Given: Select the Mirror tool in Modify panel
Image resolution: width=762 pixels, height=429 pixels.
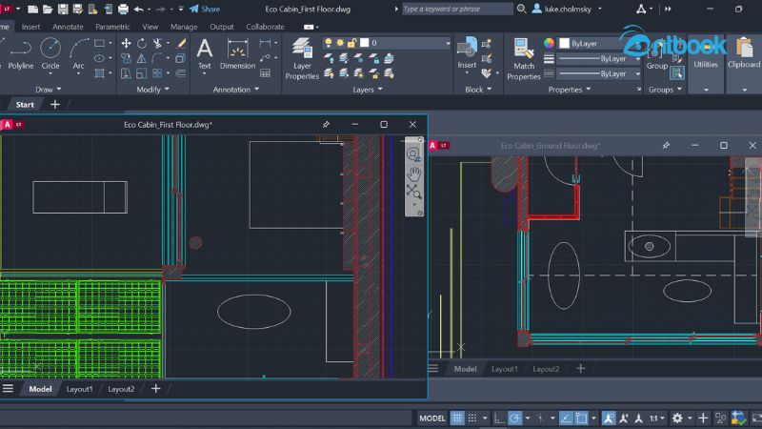Looking at the screenshot, I should [x=141, y=58].
